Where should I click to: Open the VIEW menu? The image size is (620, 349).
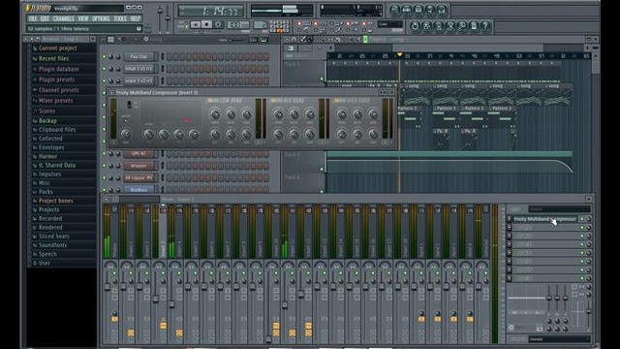82,19
